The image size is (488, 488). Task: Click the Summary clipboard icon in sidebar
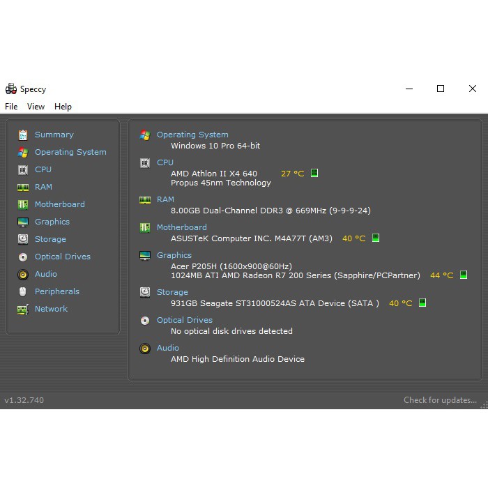pos(23,135)
